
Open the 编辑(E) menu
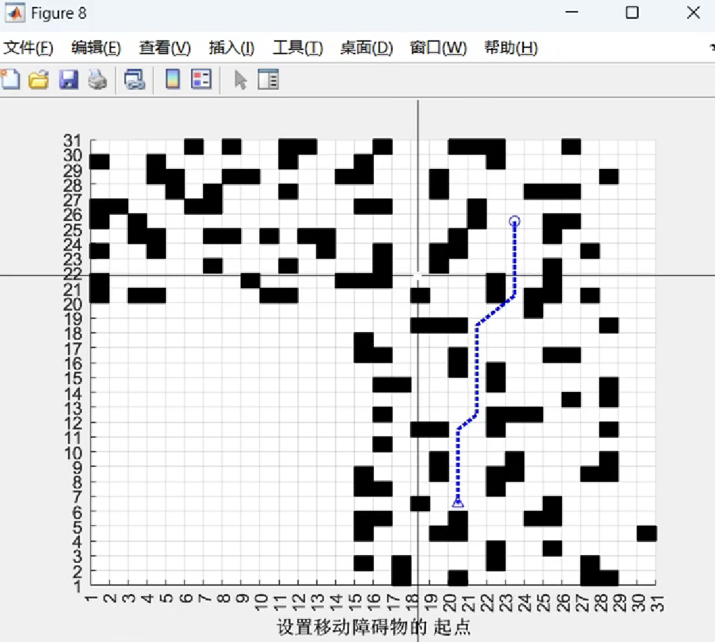click(96, 47)
